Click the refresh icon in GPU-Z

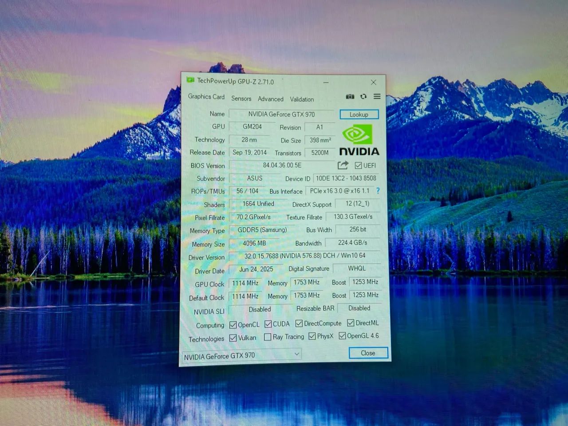[363, 96]
